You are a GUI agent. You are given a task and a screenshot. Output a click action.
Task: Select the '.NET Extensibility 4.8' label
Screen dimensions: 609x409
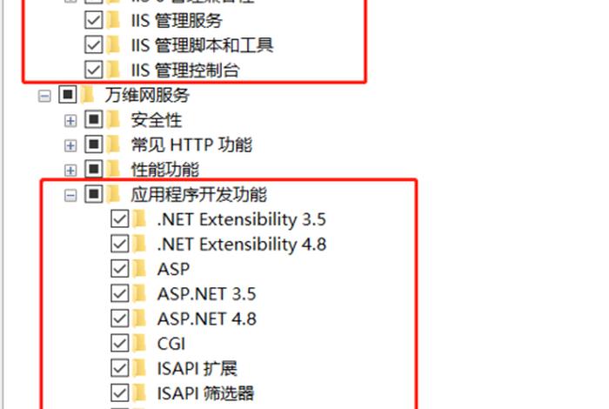[242, 245]
